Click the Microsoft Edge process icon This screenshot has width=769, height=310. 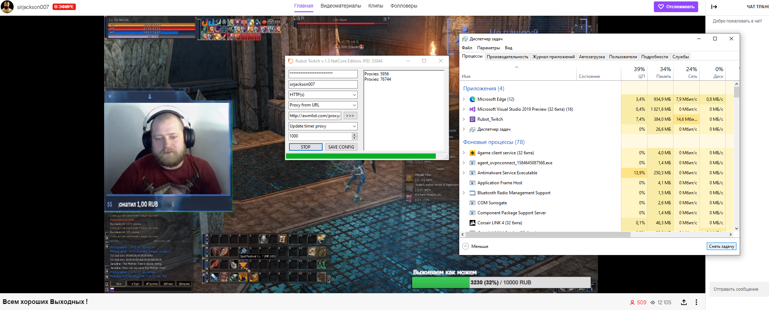[472, 99]
